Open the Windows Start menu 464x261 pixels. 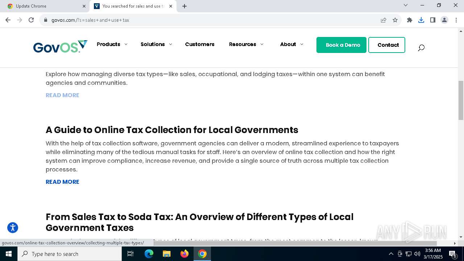click(x=9, y=254)
